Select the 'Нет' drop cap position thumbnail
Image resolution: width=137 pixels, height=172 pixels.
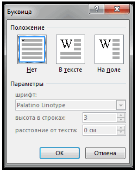click(32, 49)
